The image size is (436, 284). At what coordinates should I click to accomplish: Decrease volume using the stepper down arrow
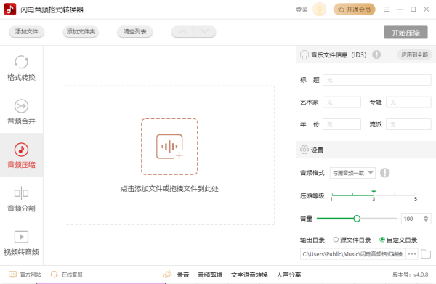pyautogui.click(x=426, y=221)
